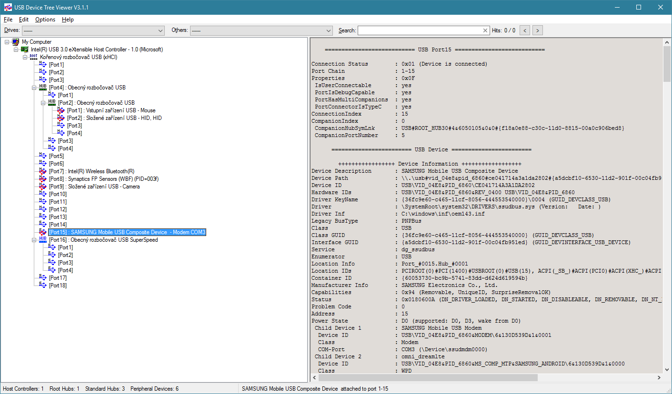This screenshot has width=672, height=394.
Task: Open the Options menu
Action: 45,20
